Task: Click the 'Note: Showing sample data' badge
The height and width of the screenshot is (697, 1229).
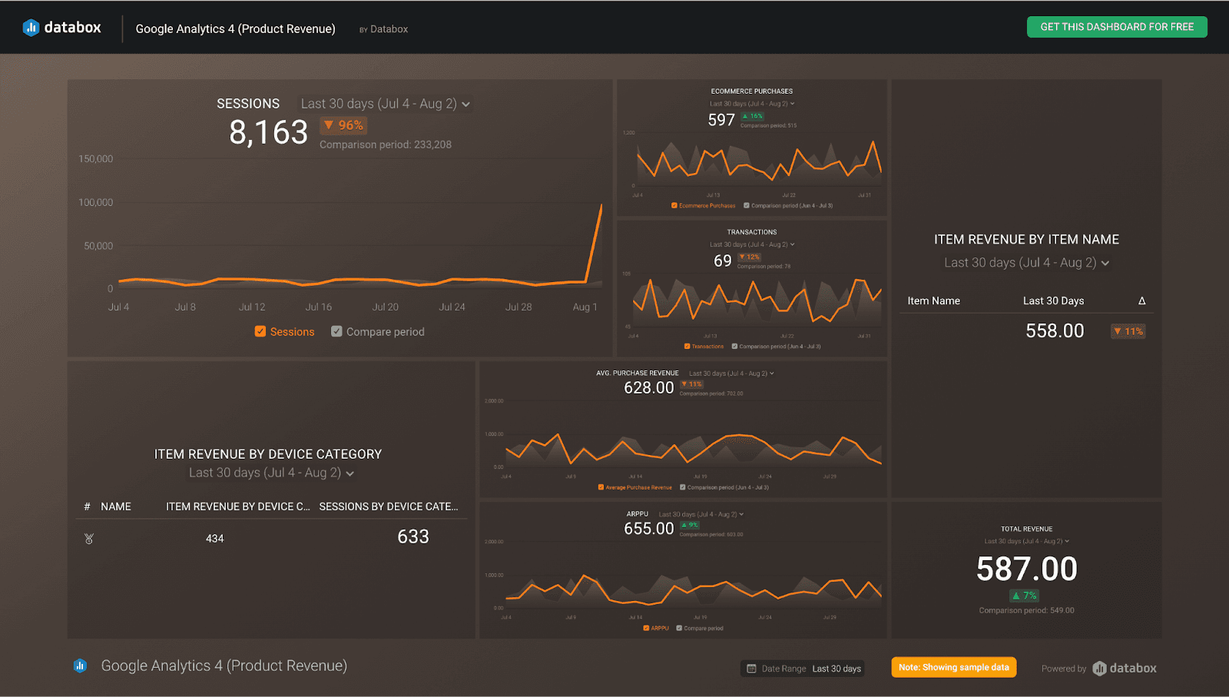Action: point(953,667)
